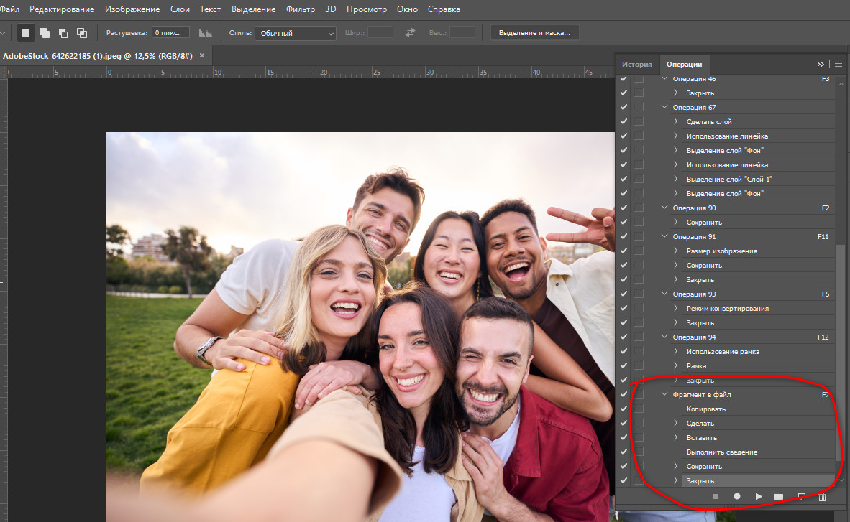This screenshot has height=522, width=850.
Task: Toggle dialog box for Операция 93
Action: tap(639, 294)
